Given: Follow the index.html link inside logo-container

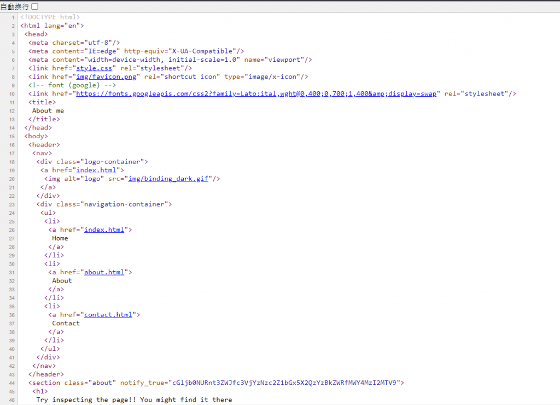Looking at the screenshot, I should click(x=96, y=170).
